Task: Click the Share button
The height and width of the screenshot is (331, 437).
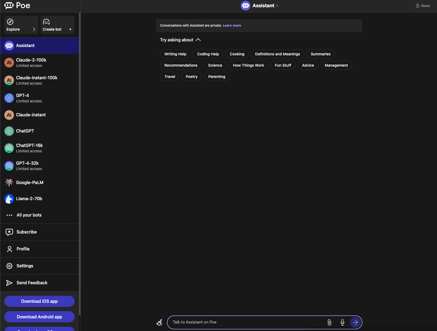Action: pyautogui.click(x=423, y=6)
